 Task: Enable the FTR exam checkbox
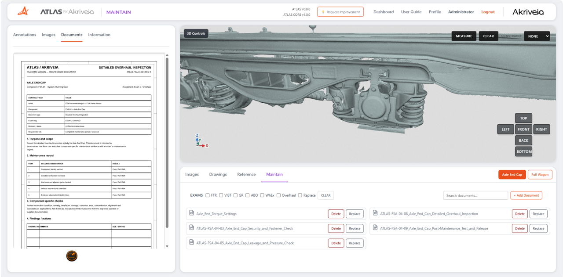tap(208, 195)
